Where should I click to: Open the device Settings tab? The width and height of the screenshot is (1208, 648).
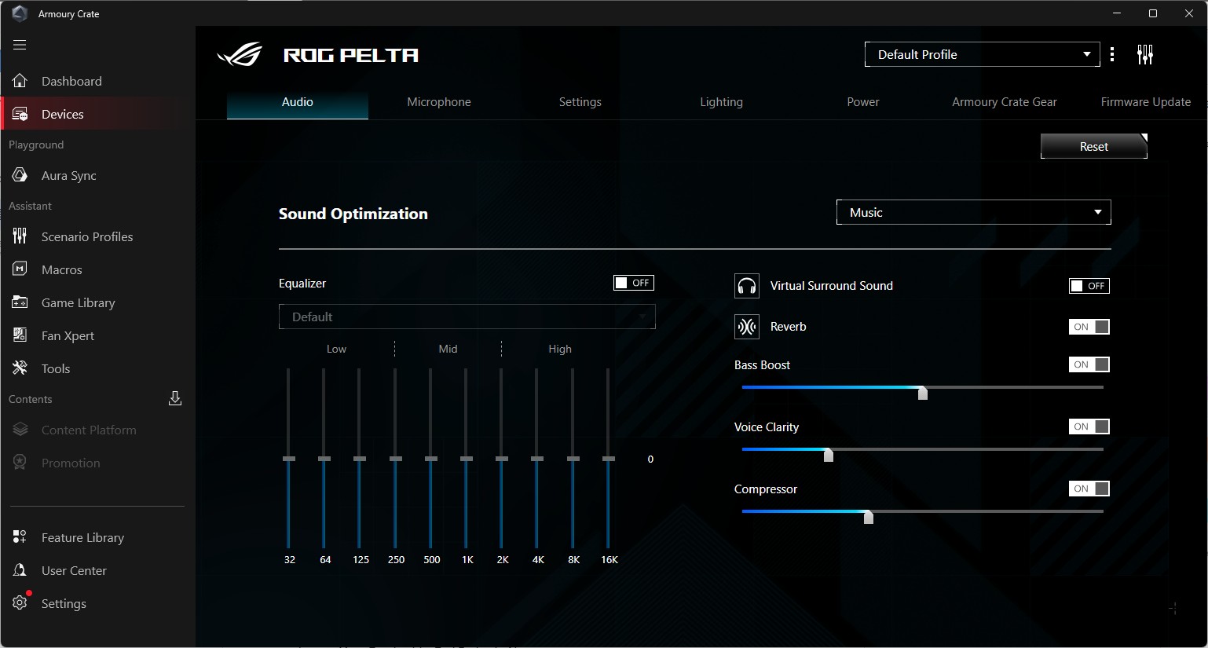coord(580,102)
